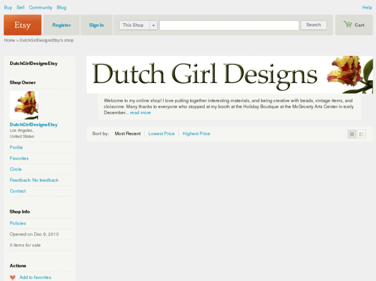Viewport: 376px width, 281px height.
Task: Click the 'Sort by:' label
Action: pos(101,134)
